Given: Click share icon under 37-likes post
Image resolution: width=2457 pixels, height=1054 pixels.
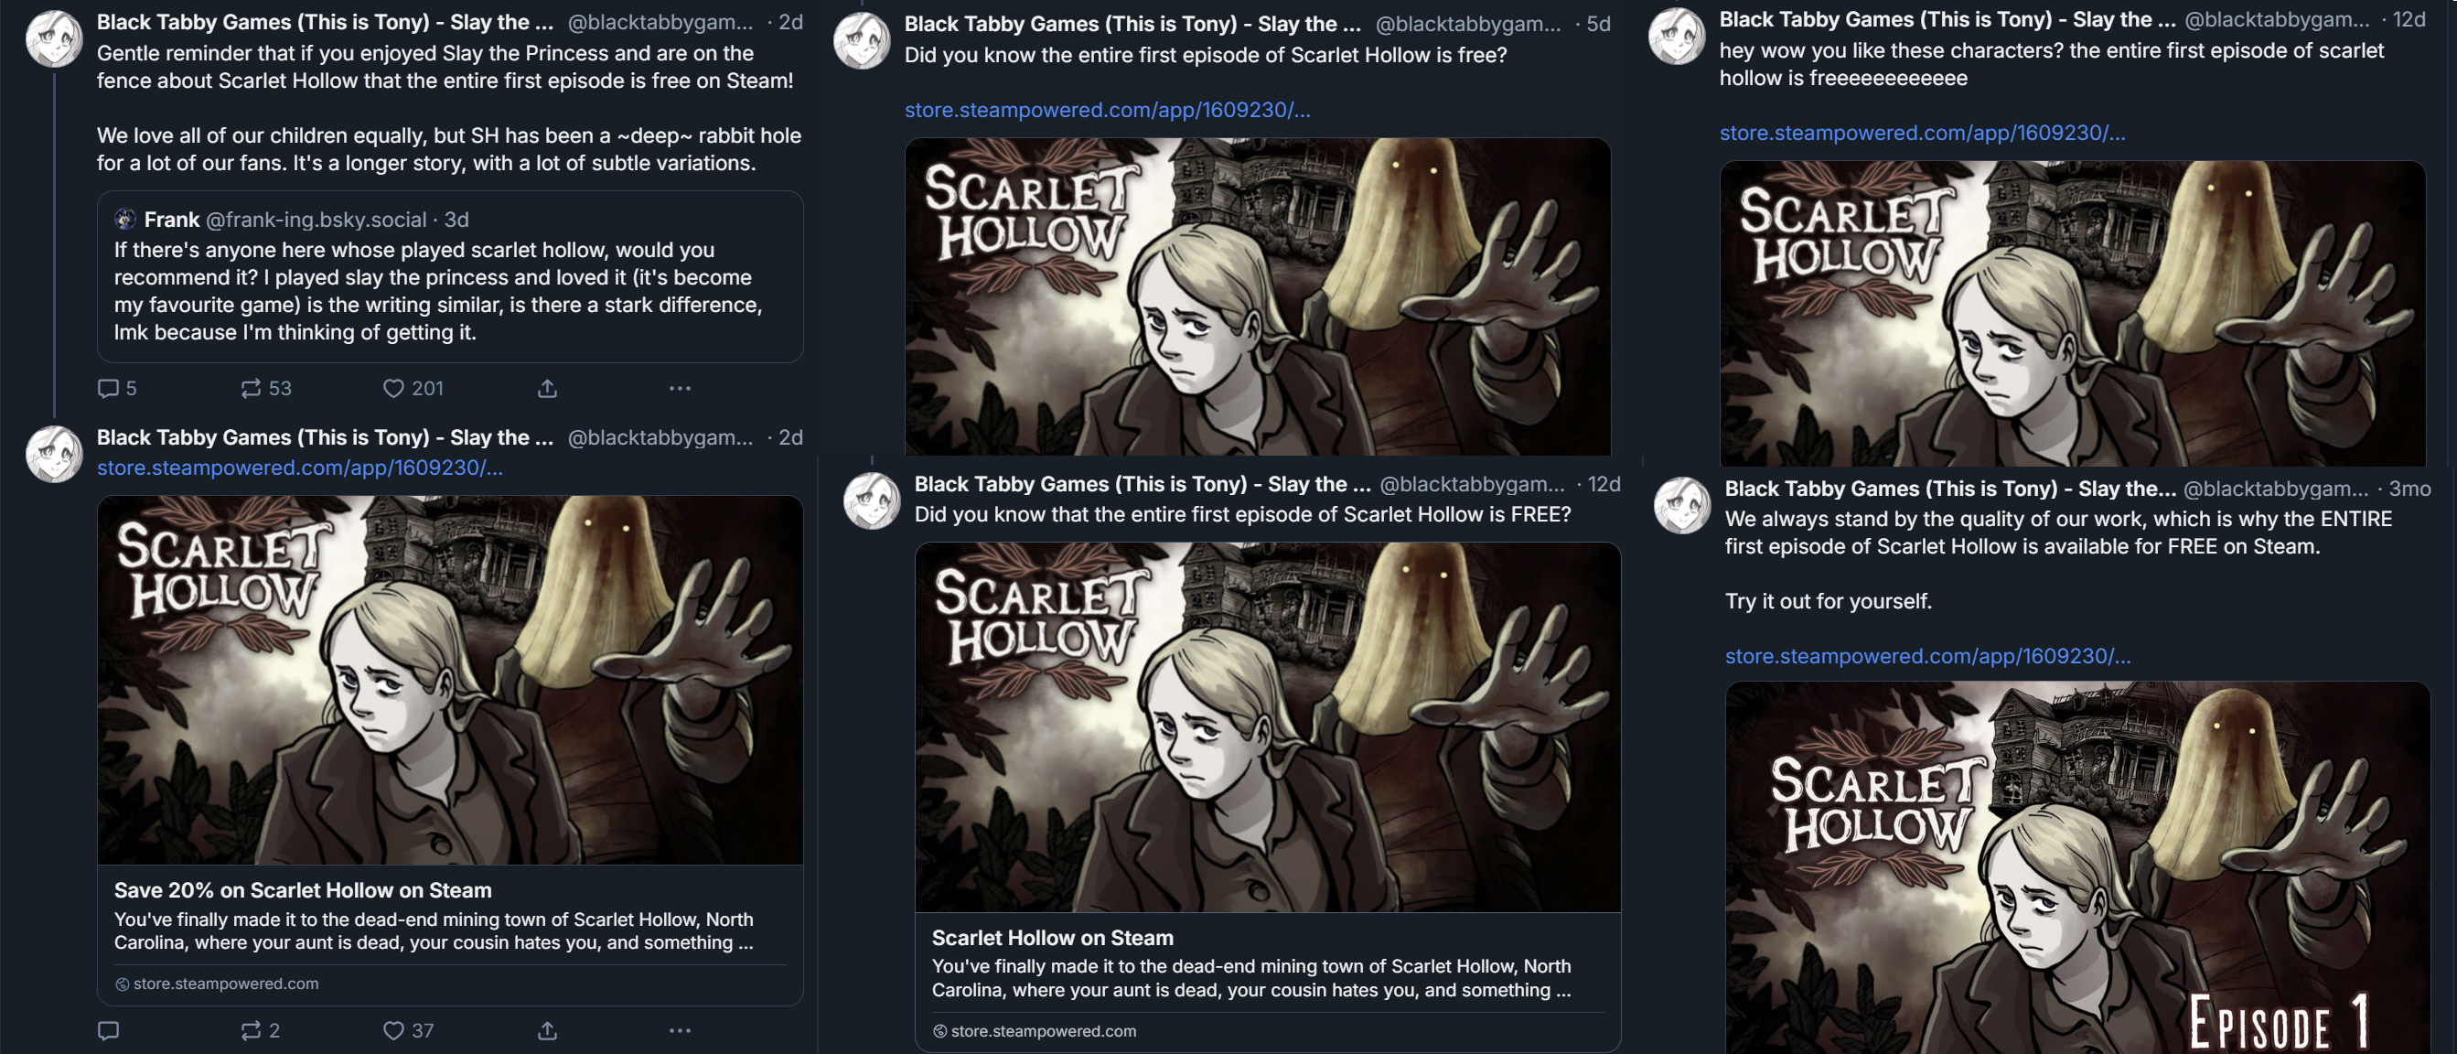Looking at the screenshot, I should click(548, 1030).
